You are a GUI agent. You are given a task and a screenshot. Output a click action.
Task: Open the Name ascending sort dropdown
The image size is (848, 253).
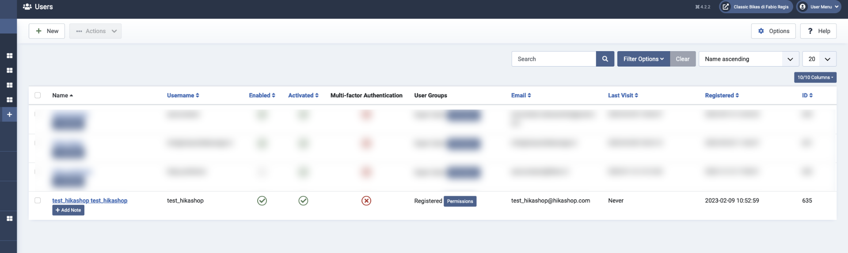pyautogui.click(x=749, y=59)
